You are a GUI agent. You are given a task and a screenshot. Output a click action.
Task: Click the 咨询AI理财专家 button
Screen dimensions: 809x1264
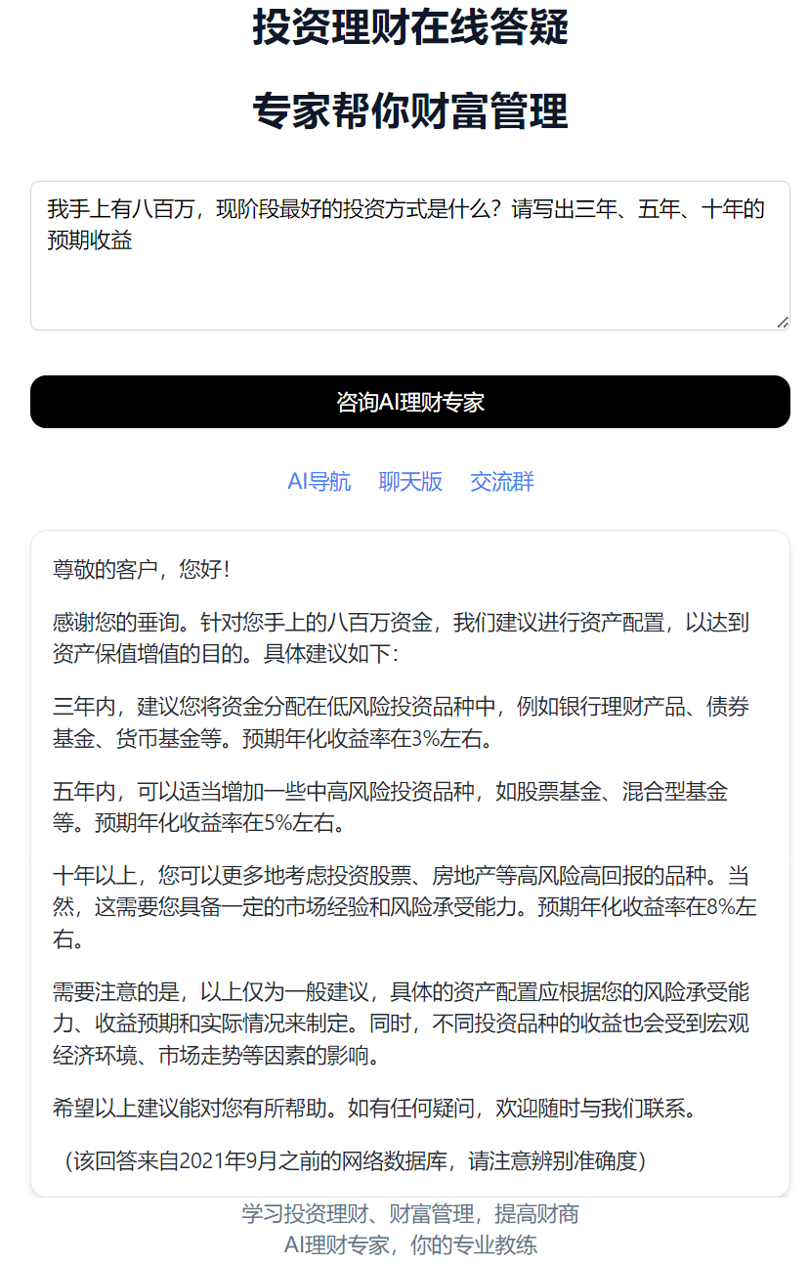[409, 402]
